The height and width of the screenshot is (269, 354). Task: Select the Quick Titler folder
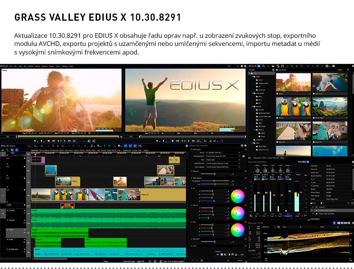coord(262,146)
